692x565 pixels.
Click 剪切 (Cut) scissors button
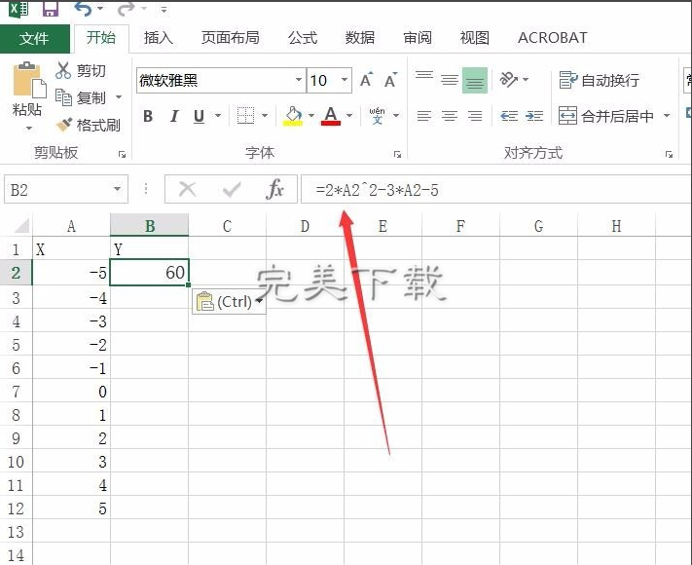(81, 71)
